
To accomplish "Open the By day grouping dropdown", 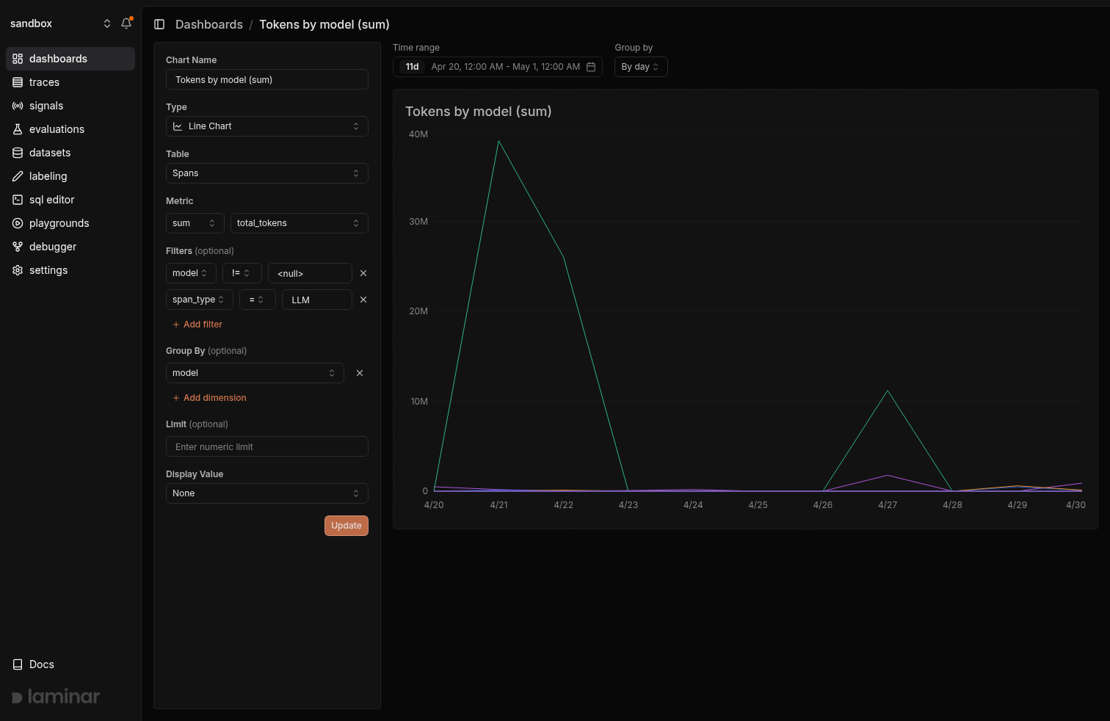I will (x=641, y=67).
